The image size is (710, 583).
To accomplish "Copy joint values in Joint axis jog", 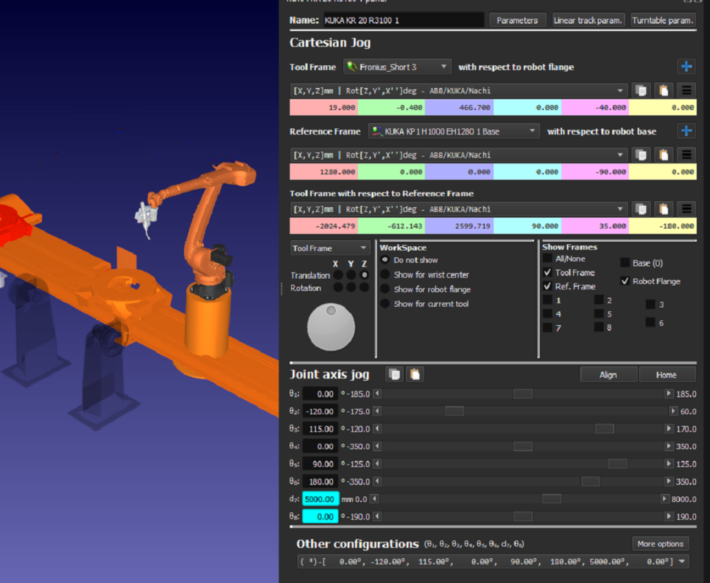I will (394, 375).
